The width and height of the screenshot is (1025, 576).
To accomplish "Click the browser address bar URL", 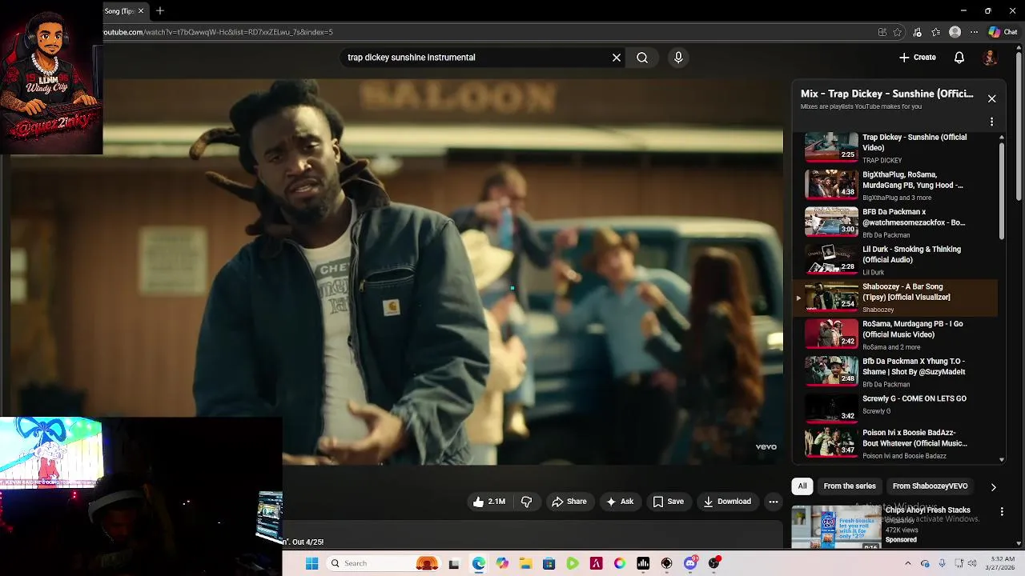I will pos(218,32).
